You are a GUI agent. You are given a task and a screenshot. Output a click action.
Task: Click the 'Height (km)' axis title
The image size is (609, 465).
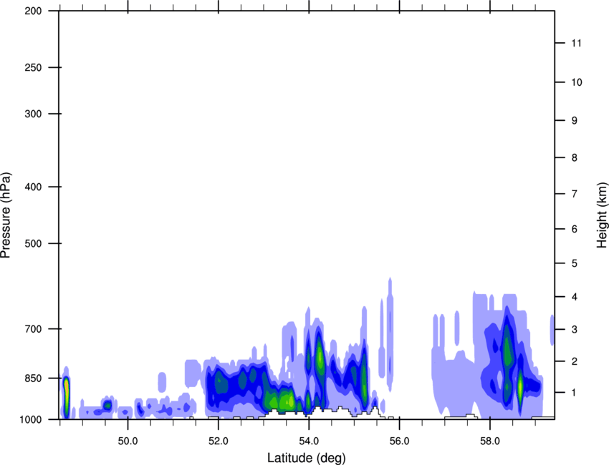click(602, 215)
